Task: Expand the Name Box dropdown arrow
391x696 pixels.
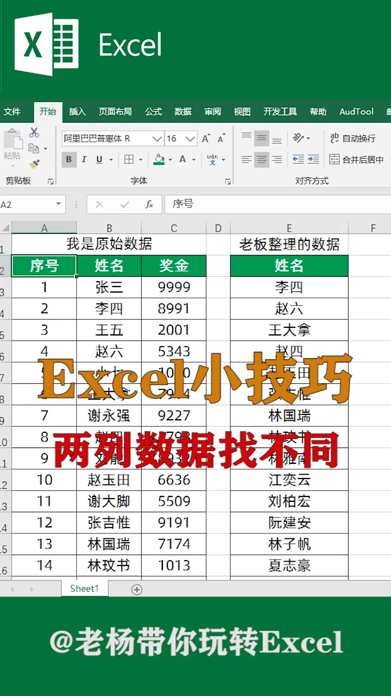Action: coord(59,204)
